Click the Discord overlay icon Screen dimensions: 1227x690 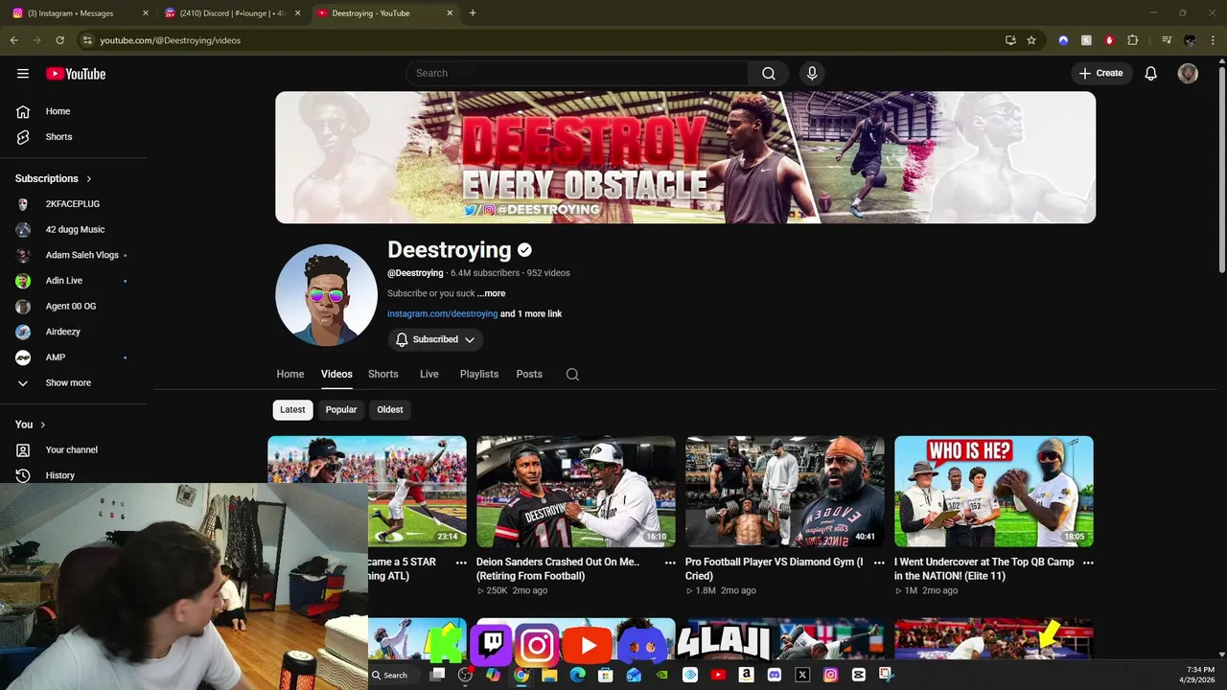[642, 646]
